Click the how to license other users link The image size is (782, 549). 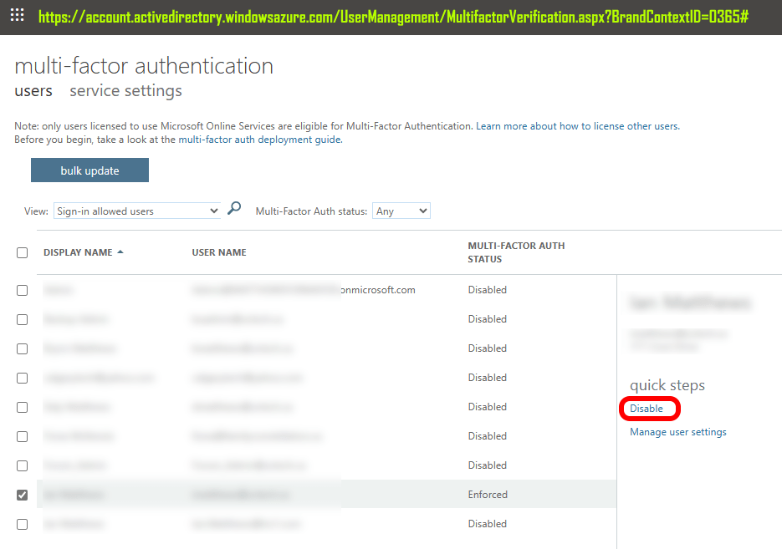pos(619,126)
